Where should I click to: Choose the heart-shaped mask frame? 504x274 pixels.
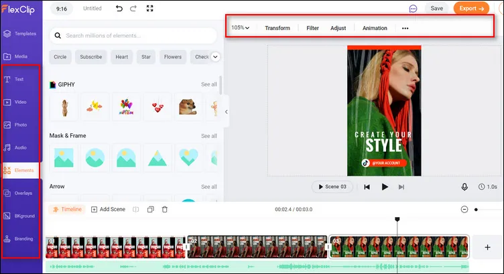(x=188, y=157)
